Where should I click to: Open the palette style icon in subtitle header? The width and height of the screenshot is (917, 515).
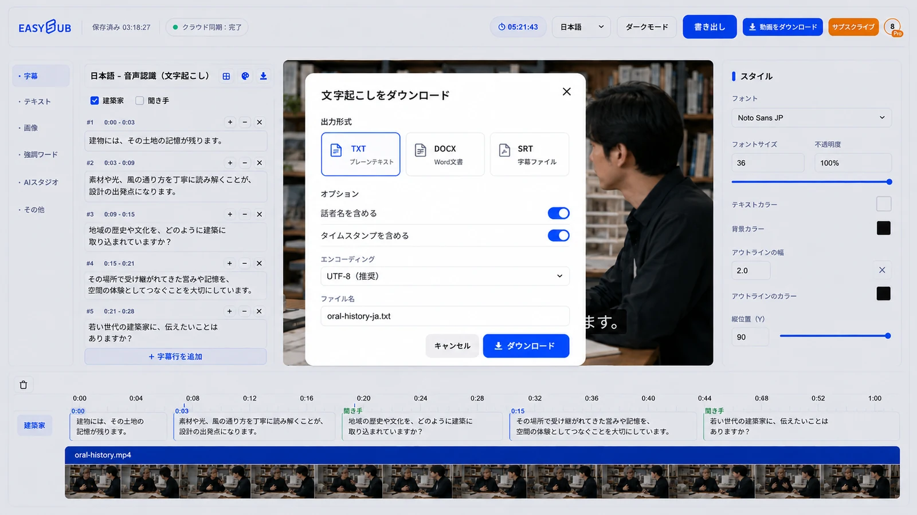click(245, 76)
